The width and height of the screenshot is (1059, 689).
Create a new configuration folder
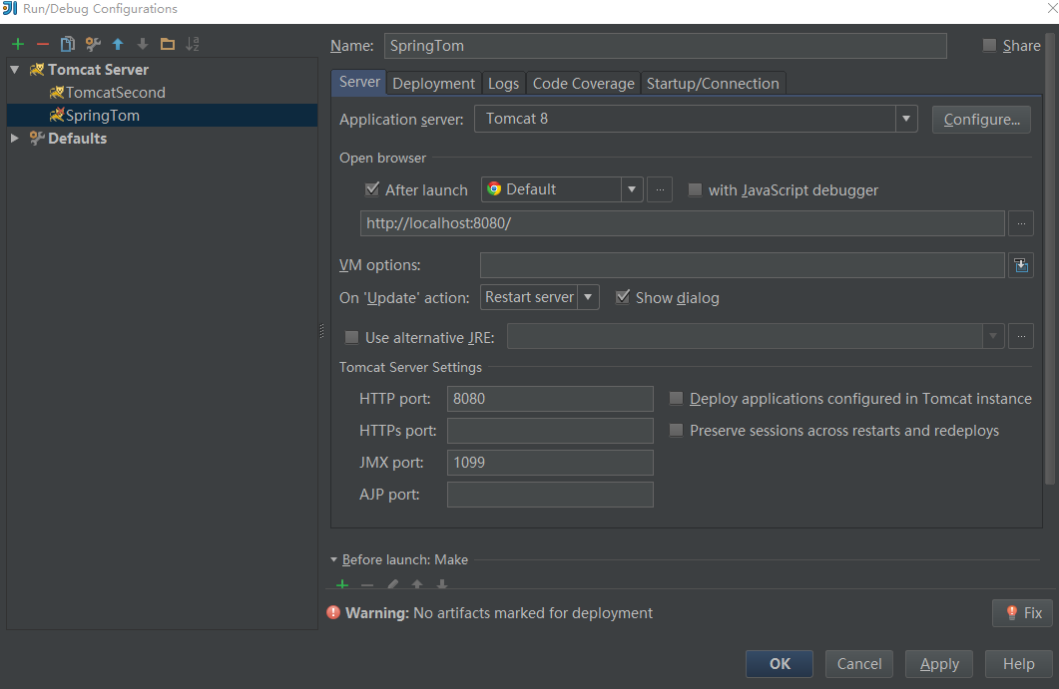pyautogui.click(x=168, y=44)
